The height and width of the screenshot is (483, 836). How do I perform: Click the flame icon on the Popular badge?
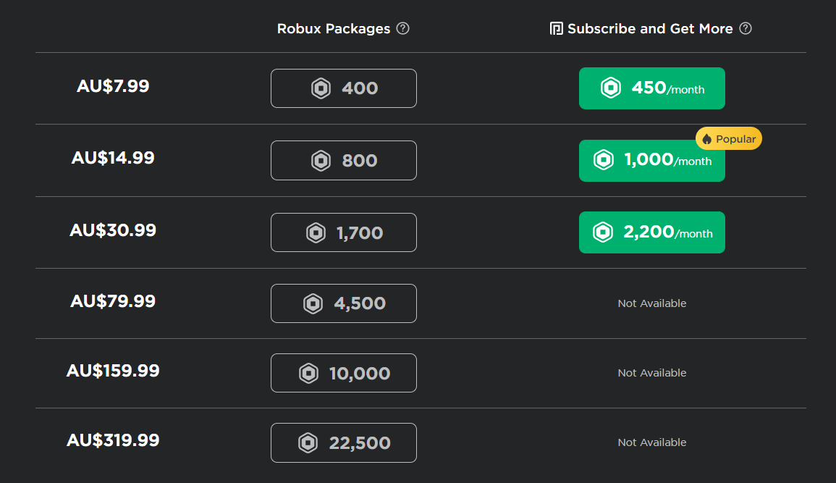point(707,139)
